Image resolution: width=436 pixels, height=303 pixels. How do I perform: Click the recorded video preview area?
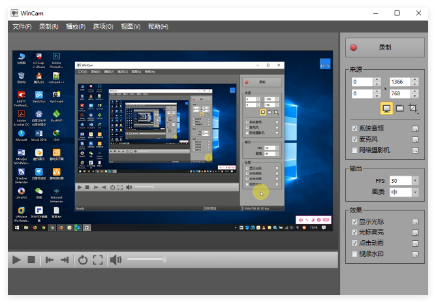pyautogui.click(x=172, y=140)
